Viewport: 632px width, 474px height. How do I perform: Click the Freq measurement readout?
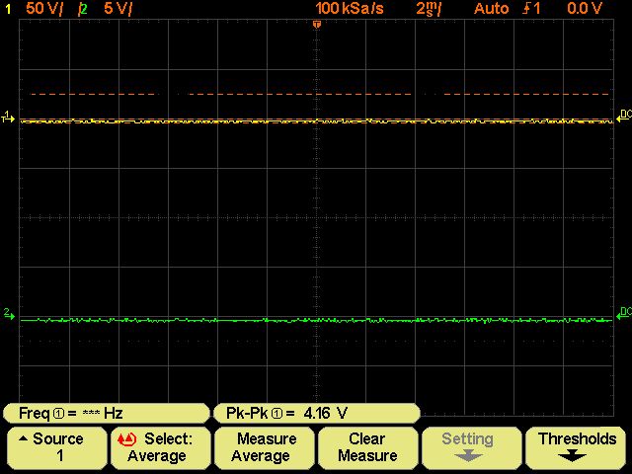[x=106, y=413]
